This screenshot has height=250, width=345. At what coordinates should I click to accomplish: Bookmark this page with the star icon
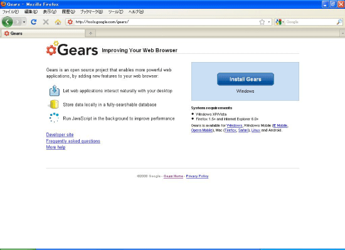click(262, 22)
